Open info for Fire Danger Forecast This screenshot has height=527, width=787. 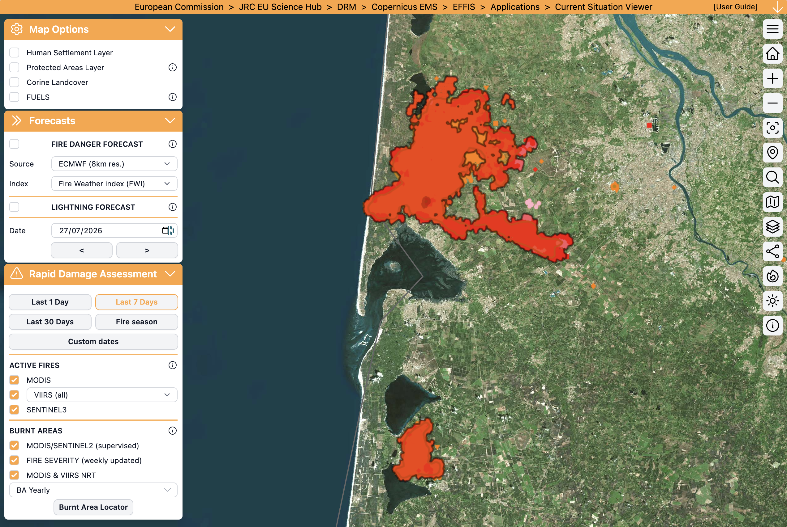(172, 144)
